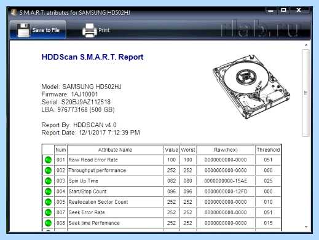Minimize the S.M.A.R.T. attributes window

click(271, 10)
